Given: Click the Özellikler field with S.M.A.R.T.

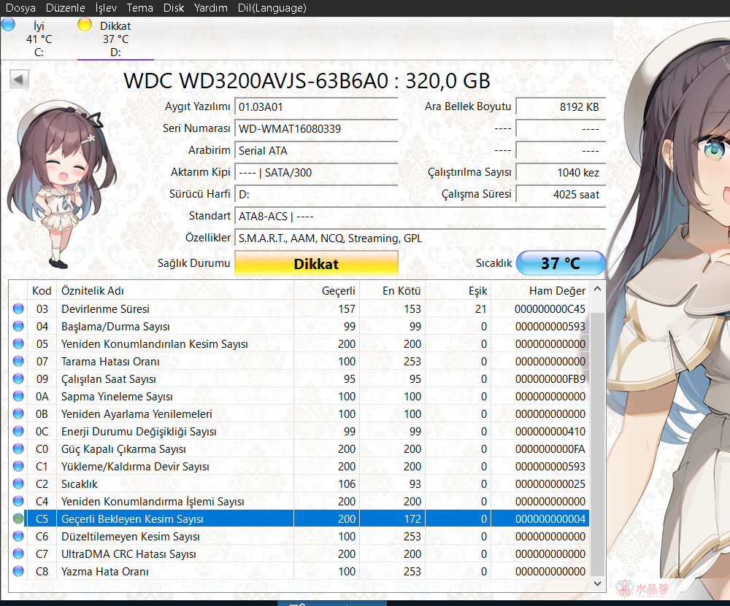Looking at the screenshot, I should (420, 238).
